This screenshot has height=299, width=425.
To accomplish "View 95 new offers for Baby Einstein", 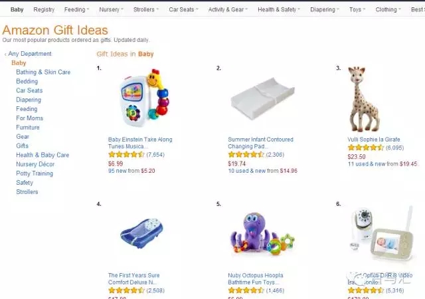I will 131,171.
